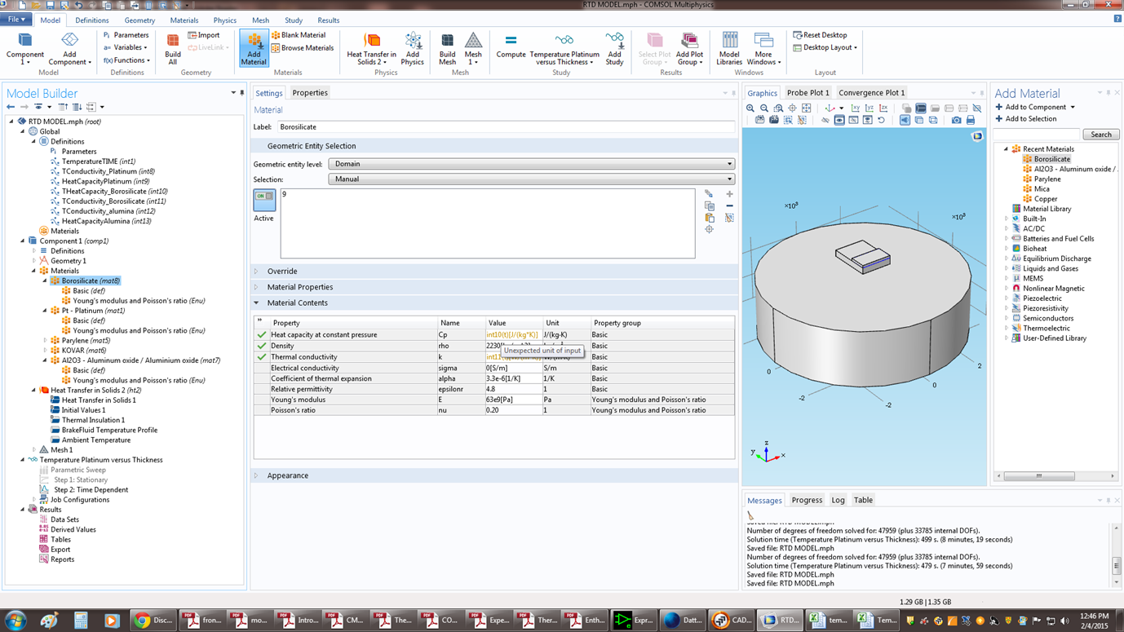1124x632 pixels.
Task: Remove from selection minus icon
Action: pyautogui.click(x=729, y=206)
